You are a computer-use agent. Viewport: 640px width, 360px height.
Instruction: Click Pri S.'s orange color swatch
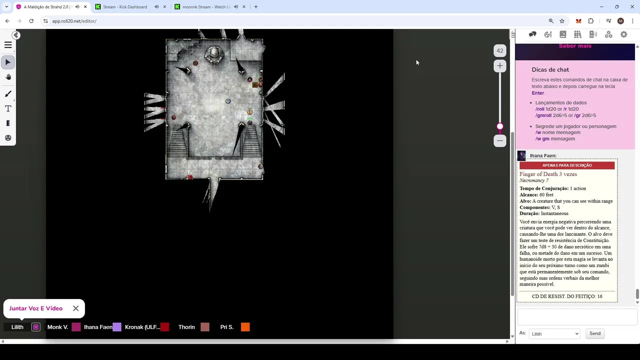(245, 327)
